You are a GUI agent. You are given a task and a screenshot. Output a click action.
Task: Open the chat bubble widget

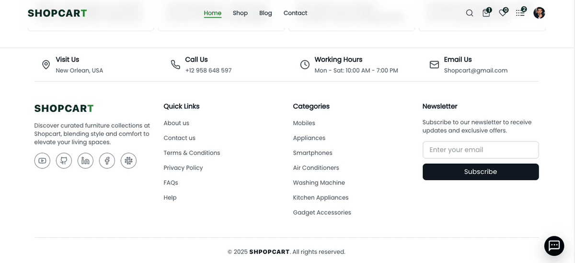tap(554, 246)
